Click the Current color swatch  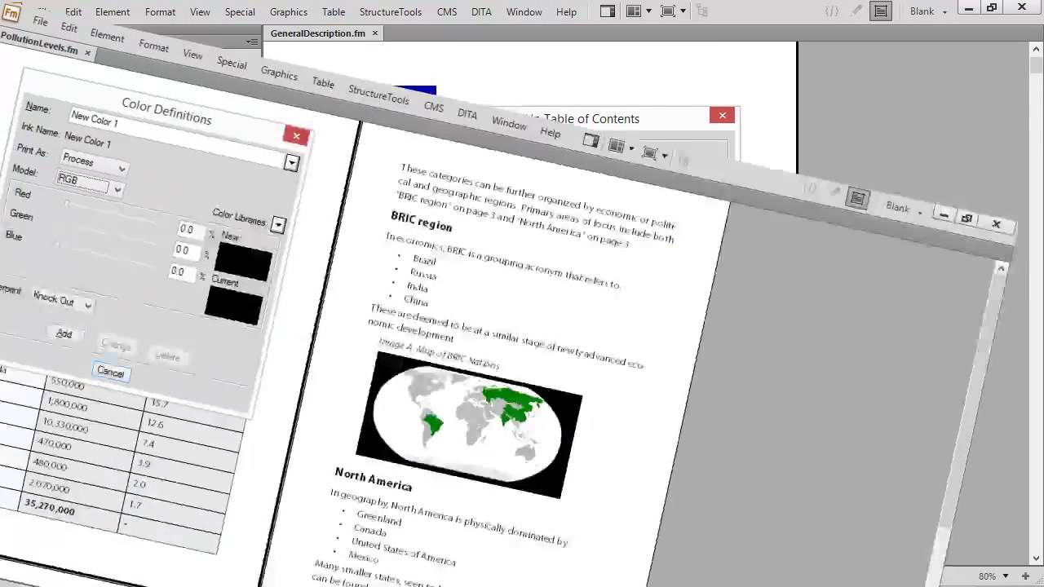(x=233, y=305)
